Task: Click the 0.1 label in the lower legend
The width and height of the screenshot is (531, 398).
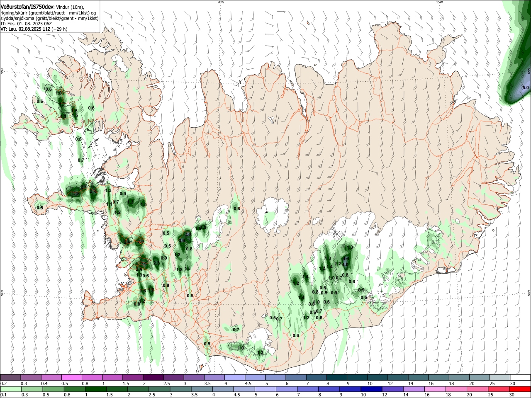Action: point(3,395)
